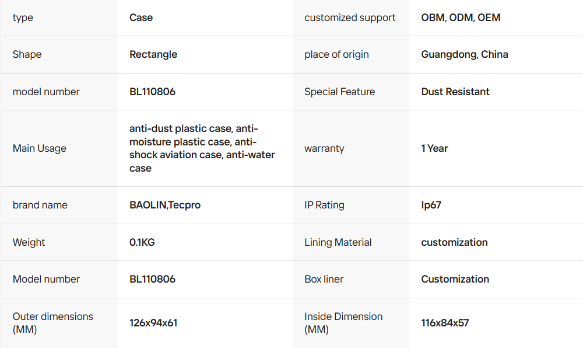Select the 'customized support' label cell
Viewport: 583px width, 348px height.
click(350, 18)
